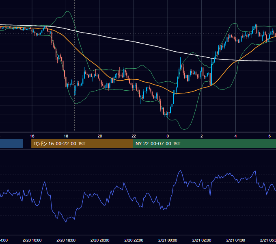Click the NY 22:00-07:00 JST session bar
Screen dimensions: 276x244
[x=204, y=144]
